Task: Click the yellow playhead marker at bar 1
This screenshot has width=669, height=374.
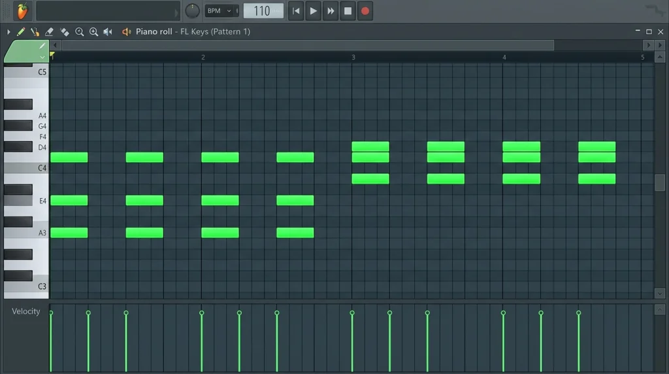Action: tap(52, 55)
